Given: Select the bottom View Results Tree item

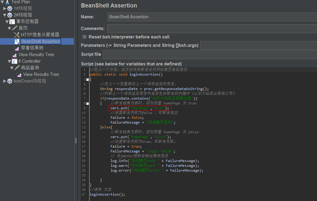Looking at the screenshot, I should point(41,74).
